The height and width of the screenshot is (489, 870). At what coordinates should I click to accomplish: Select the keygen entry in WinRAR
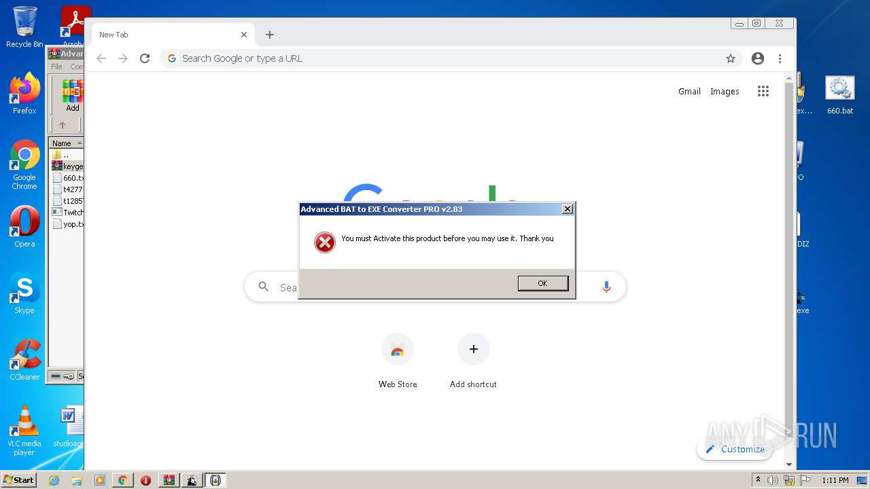point(68,166)
